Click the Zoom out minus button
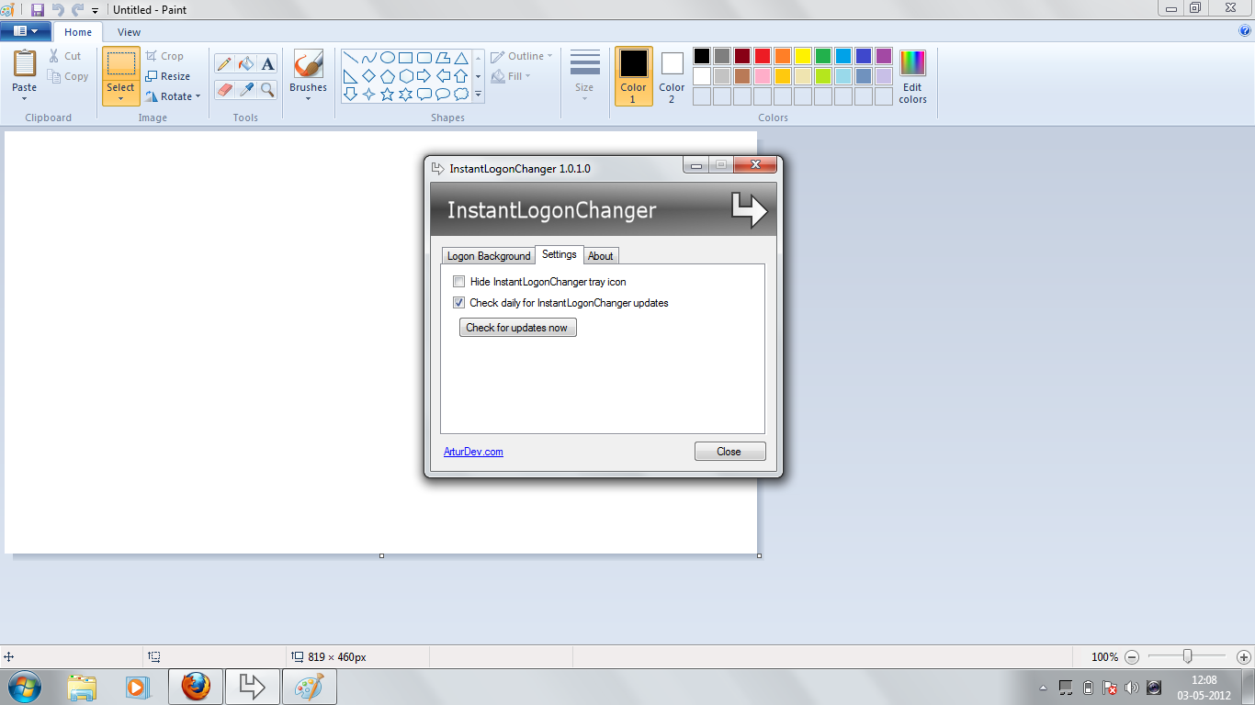Viewport: 1255px width, 705px height. coord(1132,657)
